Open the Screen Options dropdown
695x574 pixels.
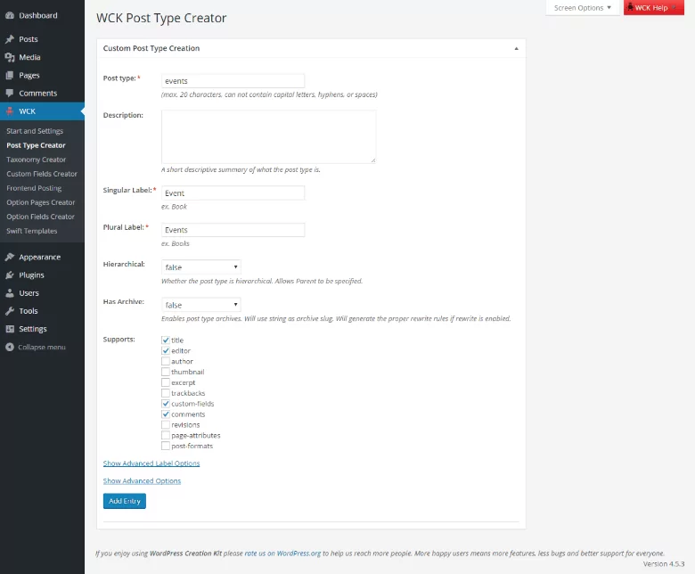click(x=583, y=8)
